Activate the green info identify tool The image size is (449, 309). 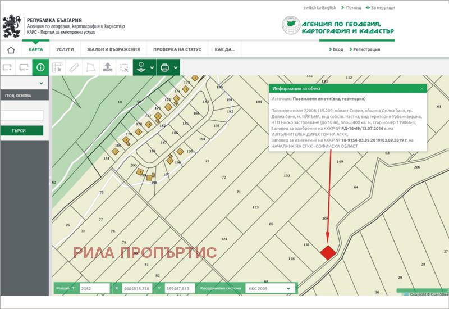(40, 67)
